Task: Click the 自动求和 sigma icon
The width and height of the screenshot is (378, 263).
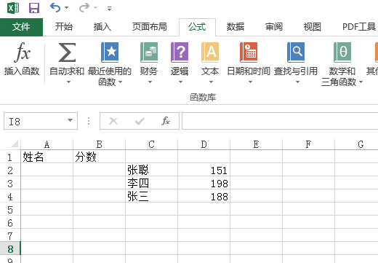Action: [x=67, y=52]
